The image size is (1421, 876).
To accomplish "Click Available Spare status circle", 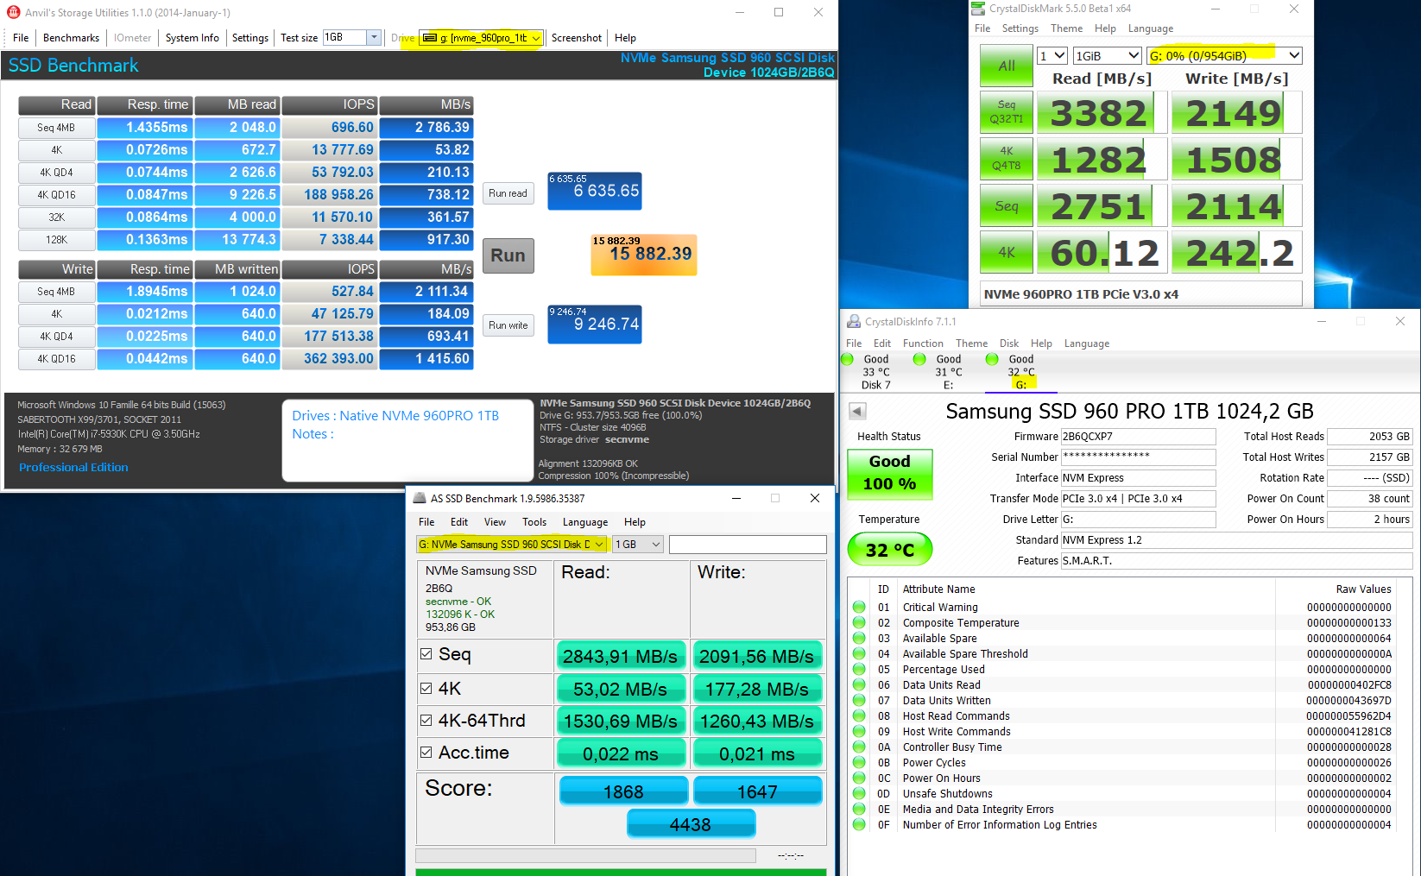I will tap(859, 638).
